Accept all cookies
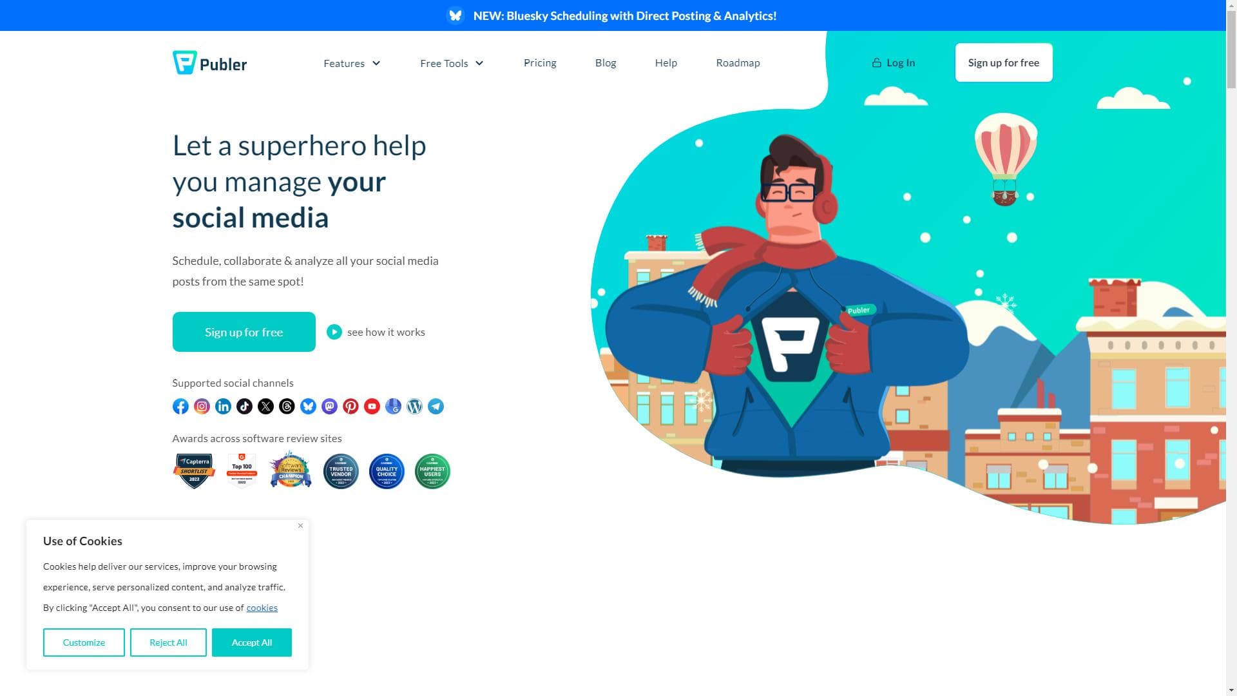The width and height of the screenshot is (1237, 696). point(252,643)
